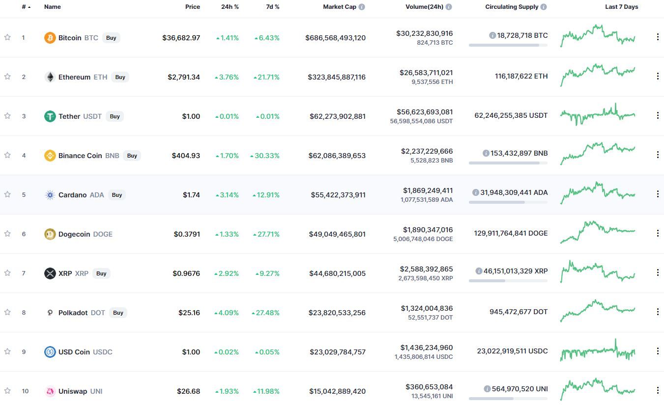
Task: Click the Buy button next to Polkadot
Action: pyautogui.click(x=118, y=313)
